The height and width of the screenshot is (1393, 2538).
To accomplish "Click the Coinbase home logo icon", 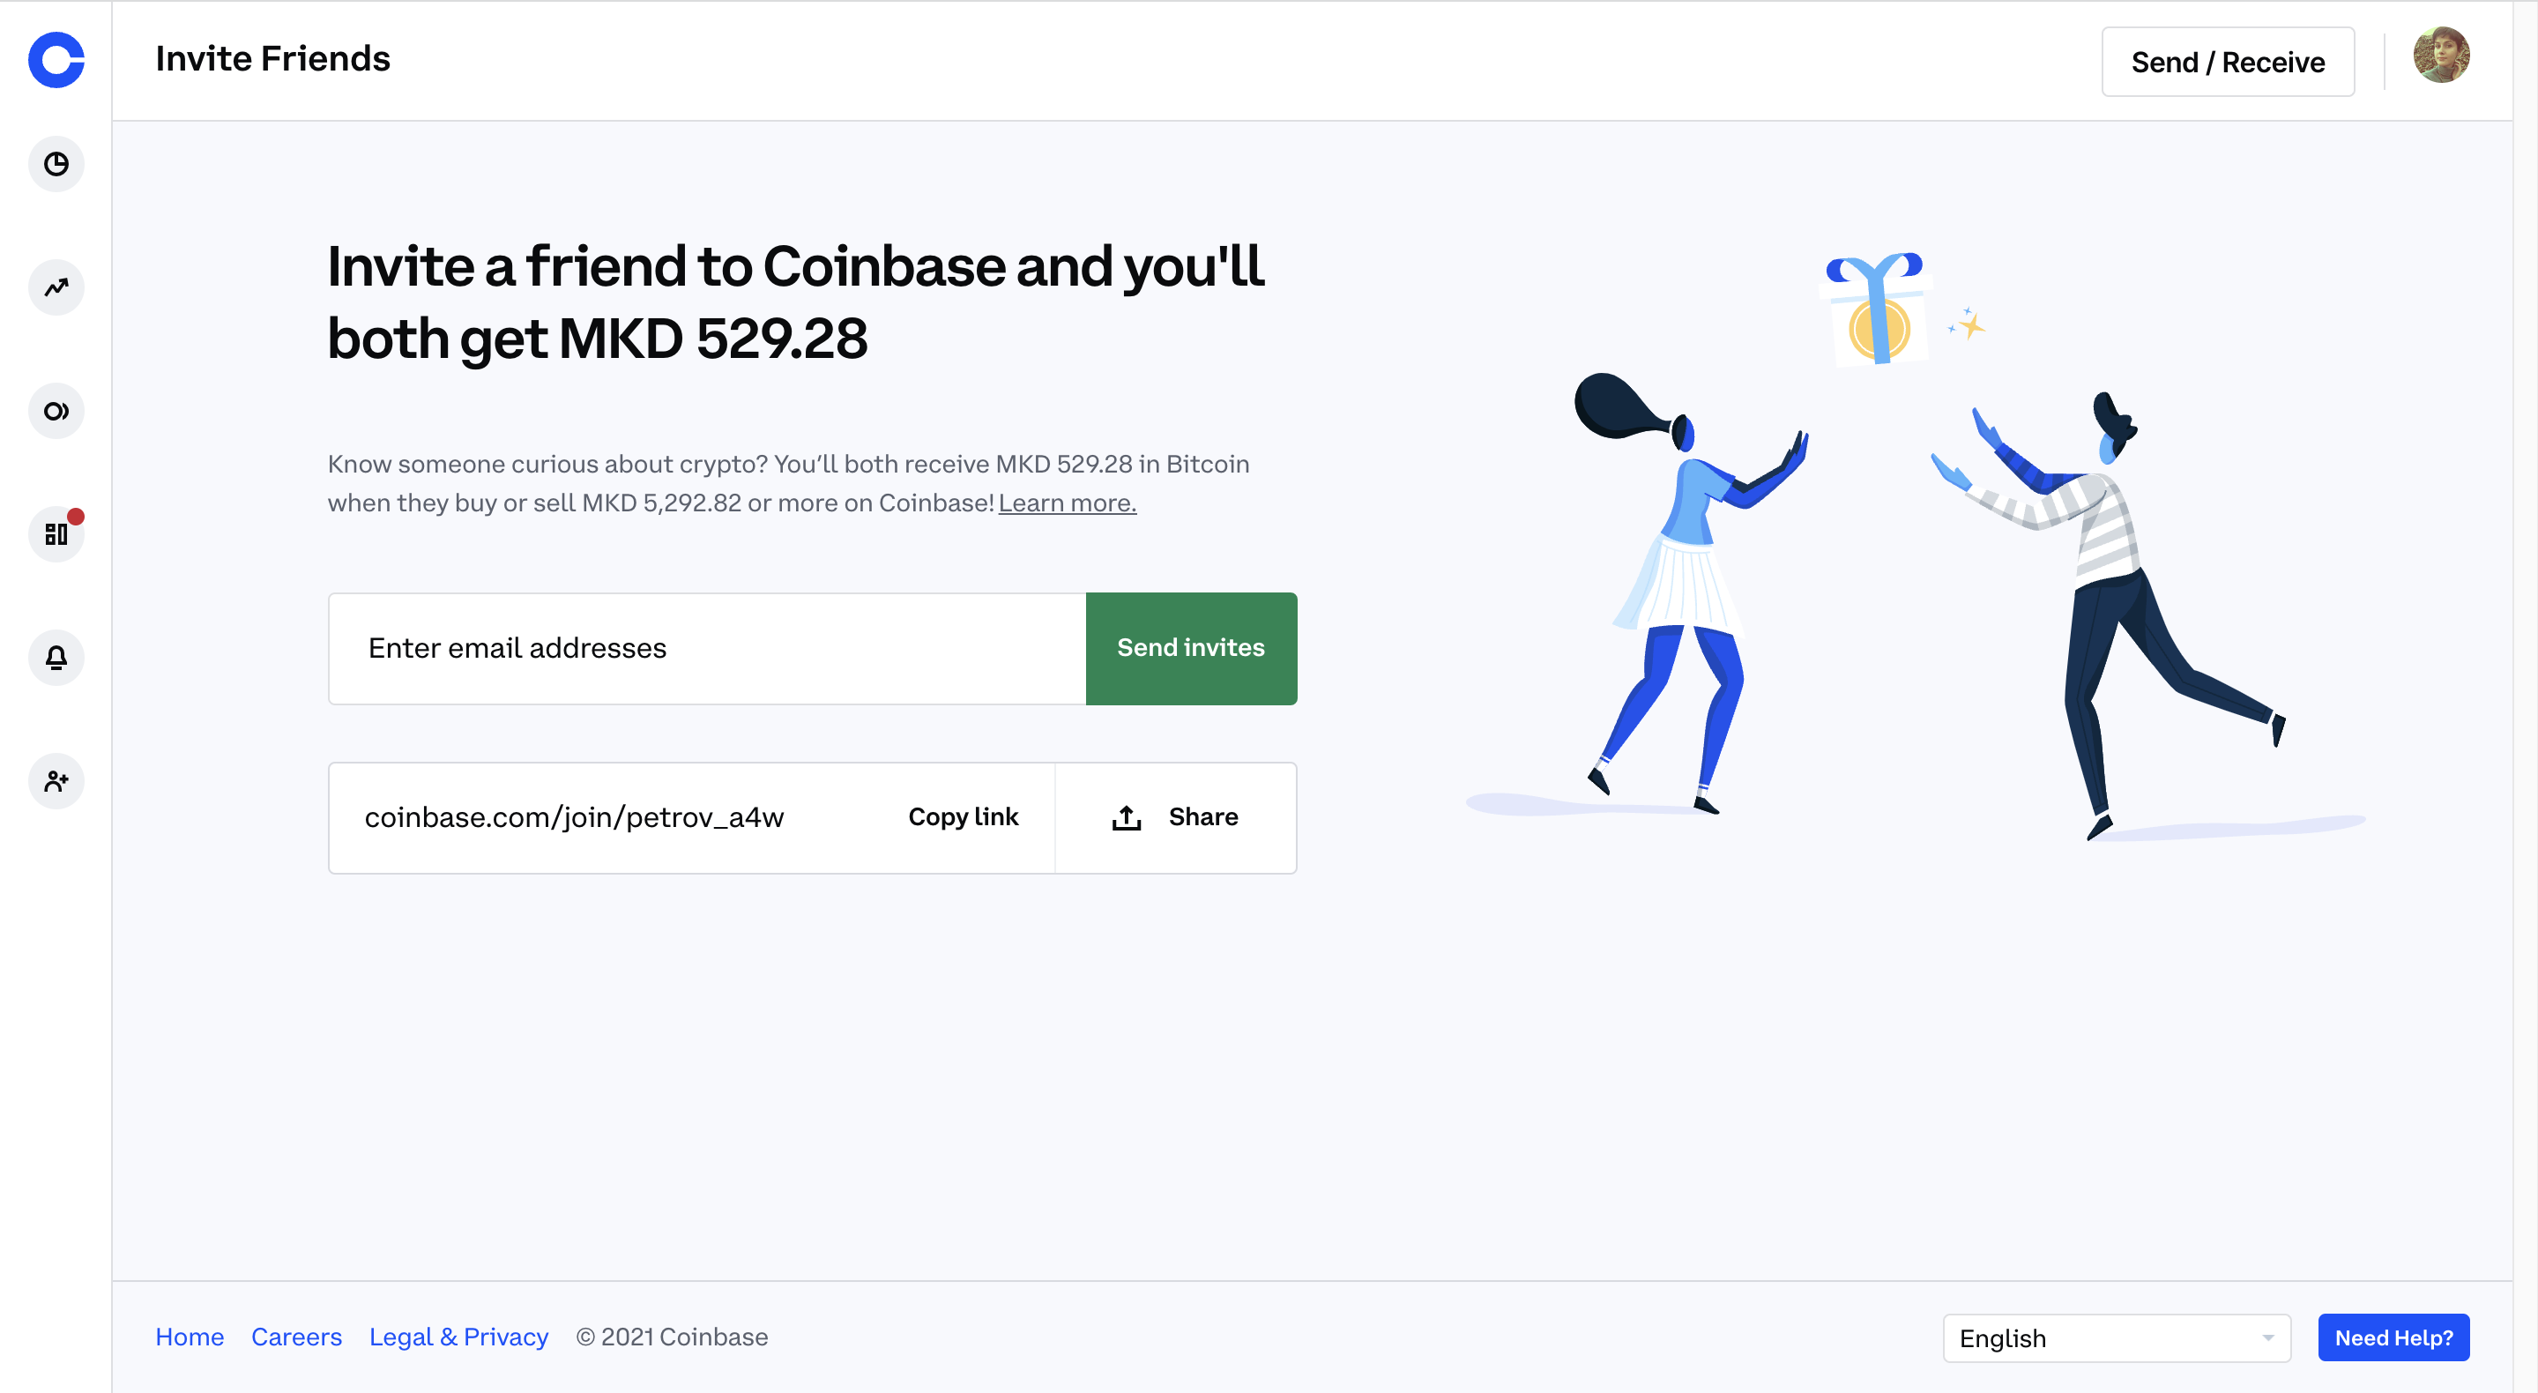I will tap(55, 60).
